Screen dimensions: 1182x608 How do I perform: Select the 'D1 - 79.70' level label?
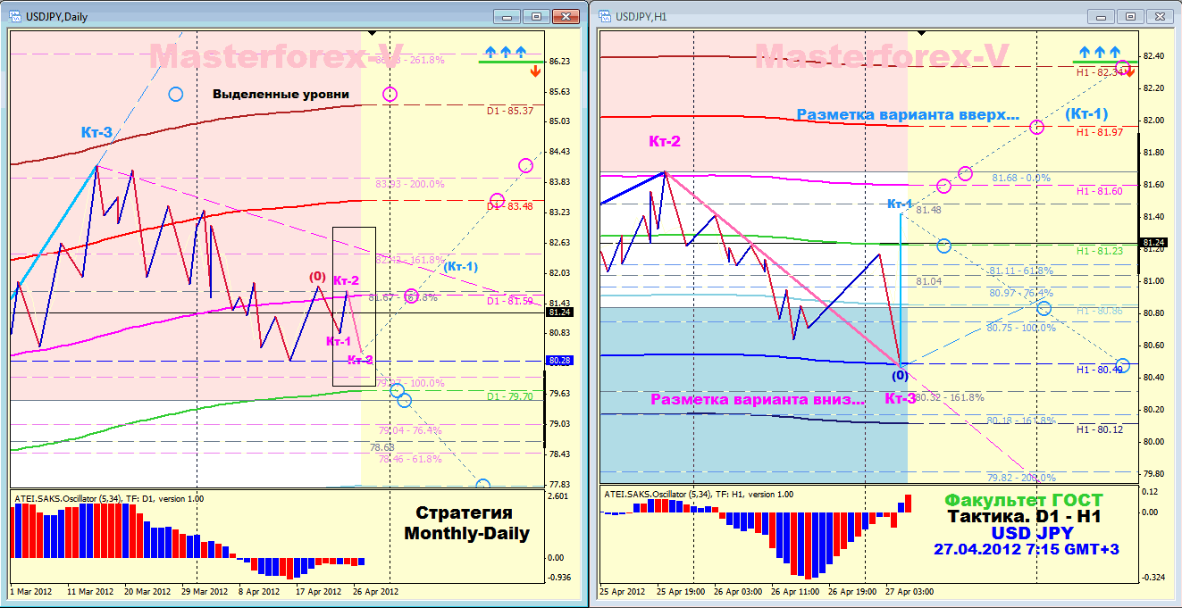(x=510, y=396)
